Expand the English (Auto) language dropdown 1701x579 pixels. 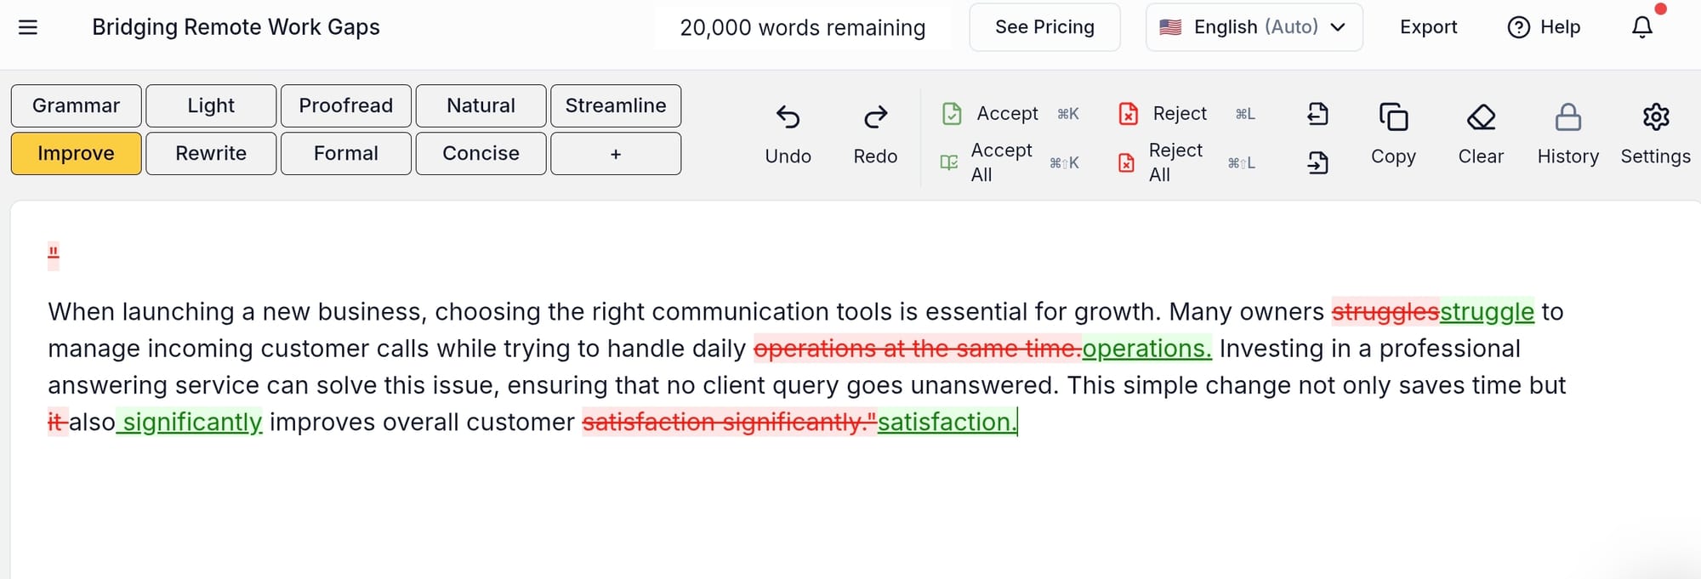pyautogui.click(x=1254, y=27)
